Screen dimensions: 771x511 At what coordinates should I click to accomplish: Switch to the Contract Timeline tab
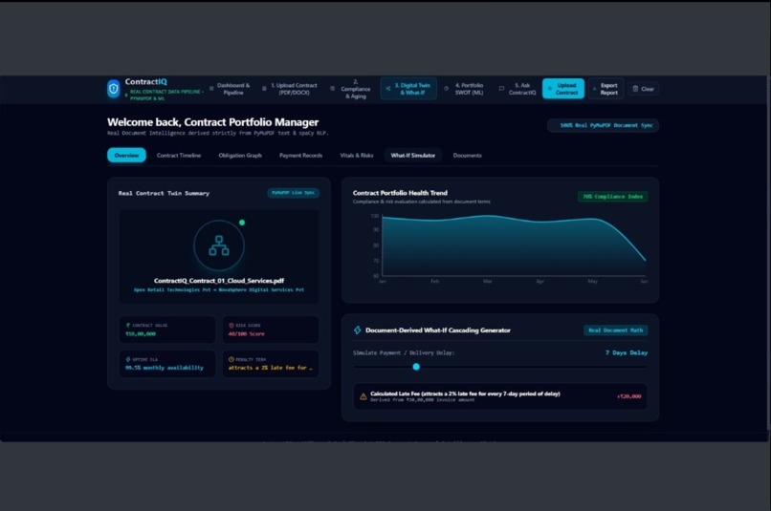(x=179, y=155)
